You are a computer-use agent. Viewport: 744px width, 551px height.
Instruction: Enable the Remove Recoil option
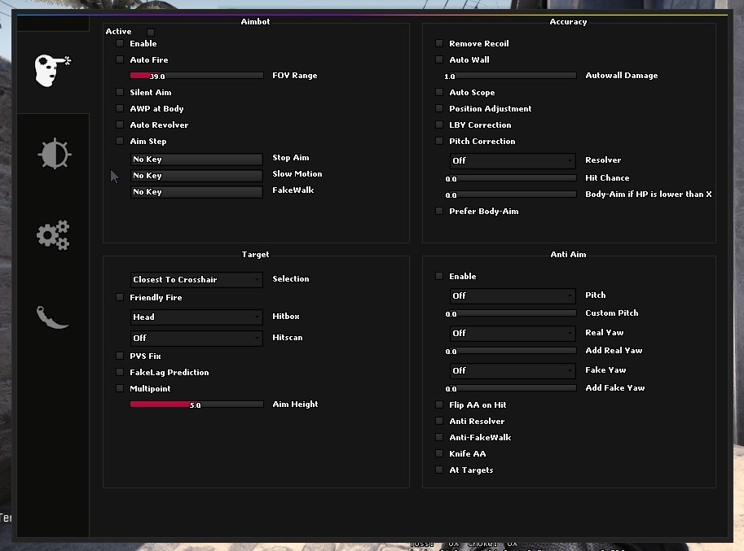440,44
